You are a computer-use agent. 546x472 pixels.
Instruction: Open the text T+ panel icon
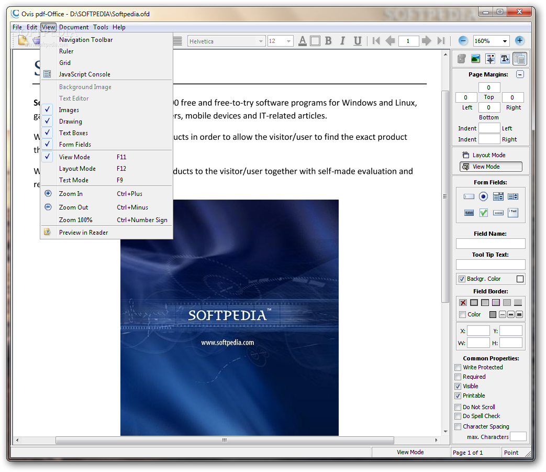coord(505,59)
